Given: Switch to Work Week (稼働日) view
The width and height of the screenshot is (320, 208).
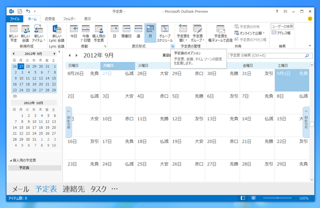Looking at the screenshot, I should 126,32.
